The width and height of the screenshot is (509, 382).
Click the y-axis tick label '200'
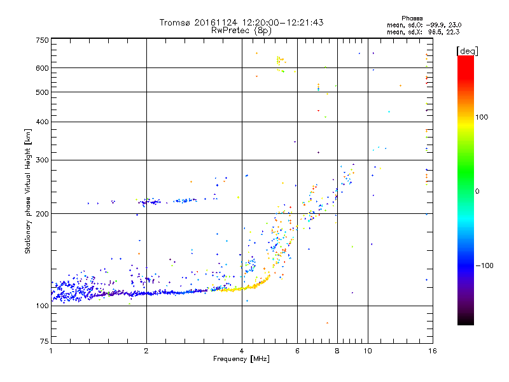point(42,214)
